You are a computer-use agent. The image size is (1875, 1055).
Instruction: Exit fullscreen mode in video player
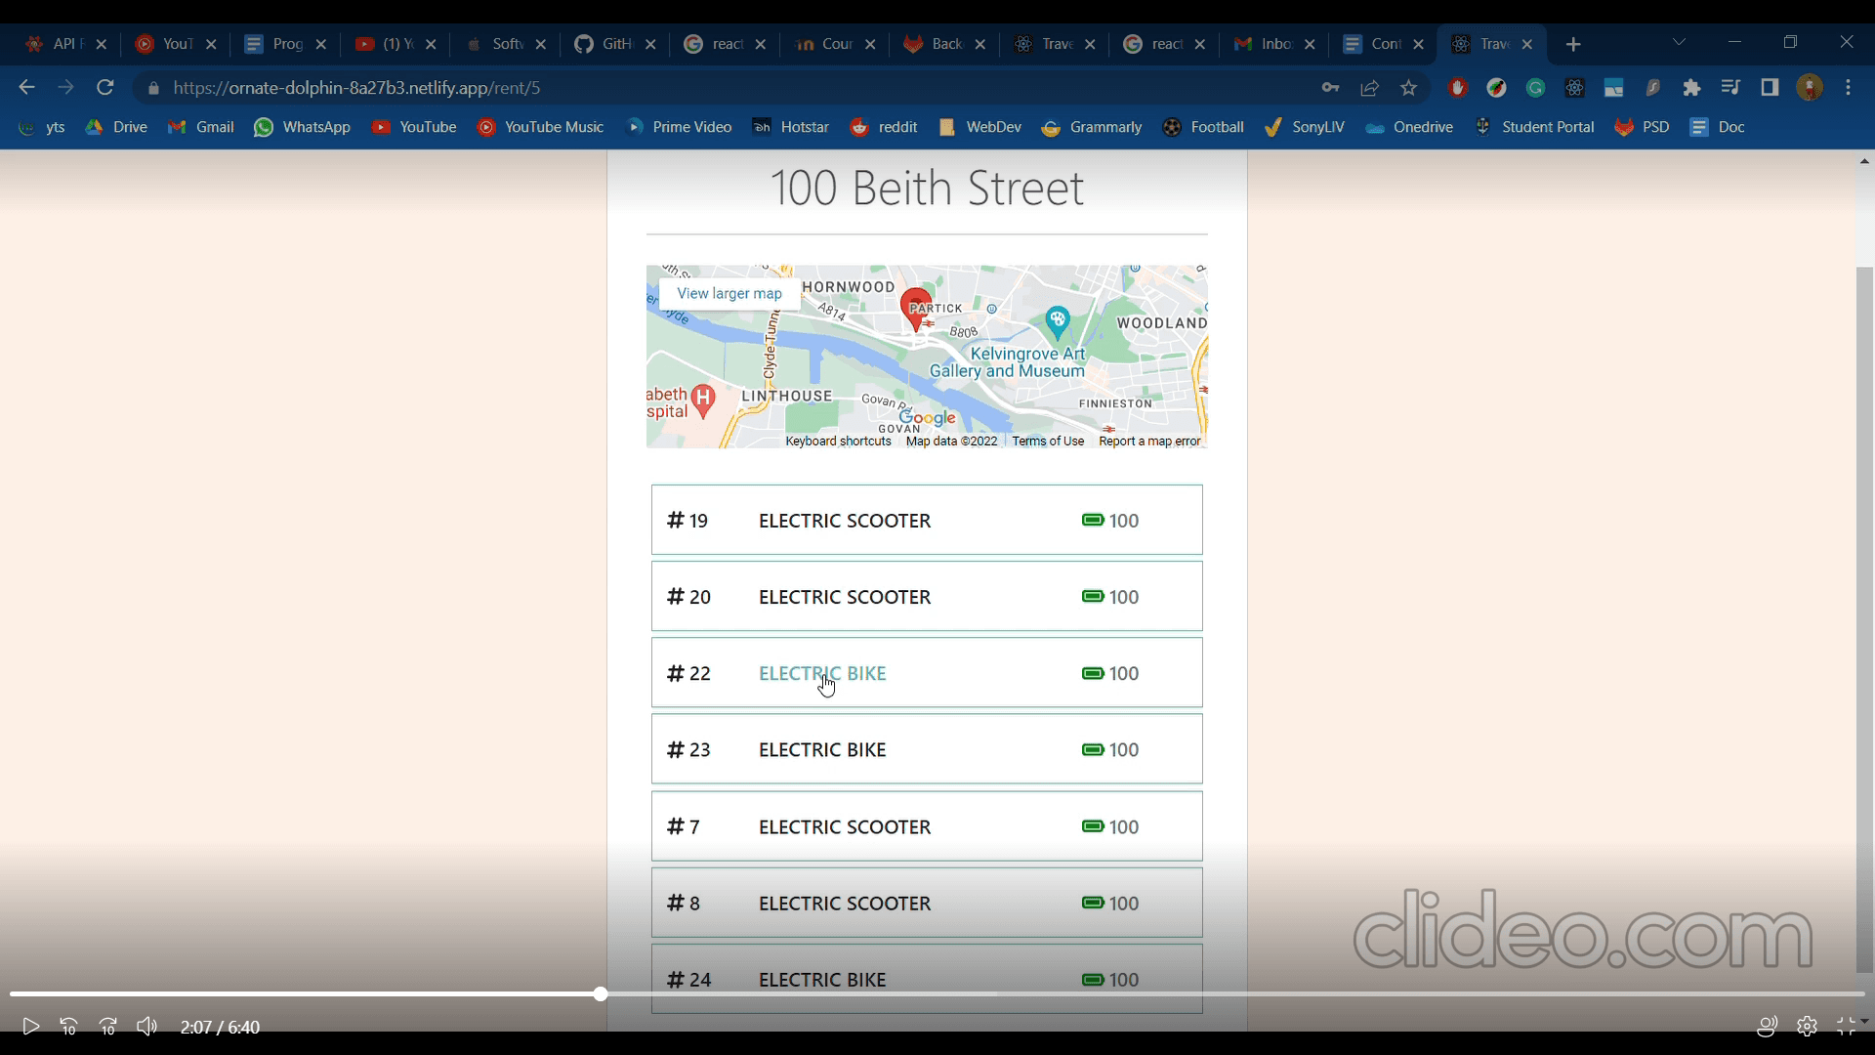coord(1846,1027)
